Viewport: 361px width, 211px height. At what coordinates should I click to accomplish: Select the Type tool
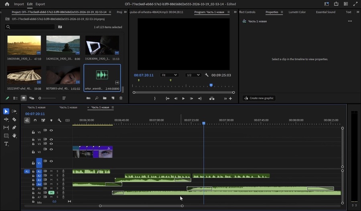pos(6,144)
